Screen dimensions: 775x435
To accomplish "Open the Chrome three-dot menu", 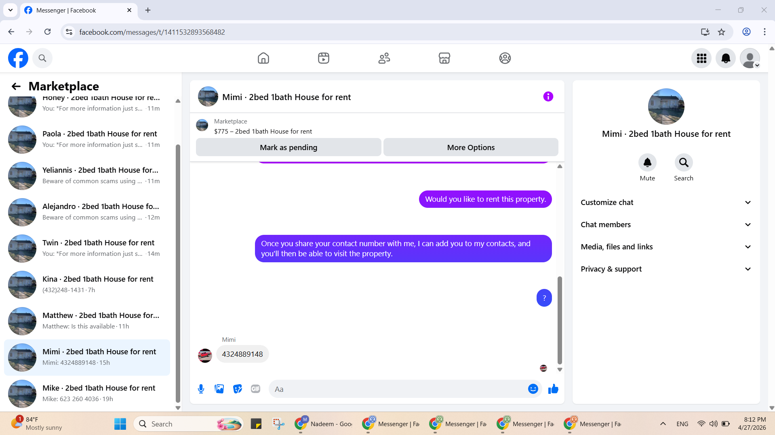I will point(764,32).
